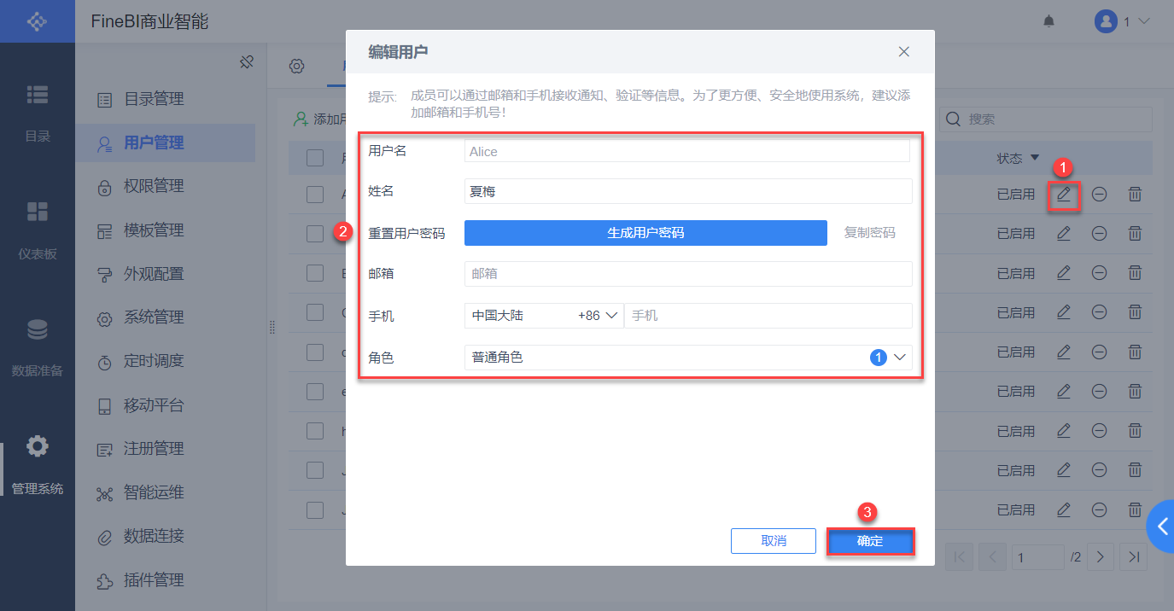1174x611 pixels.
Task: Open the 角色 dropdown showing 普通角色
Action: [688, 358]
